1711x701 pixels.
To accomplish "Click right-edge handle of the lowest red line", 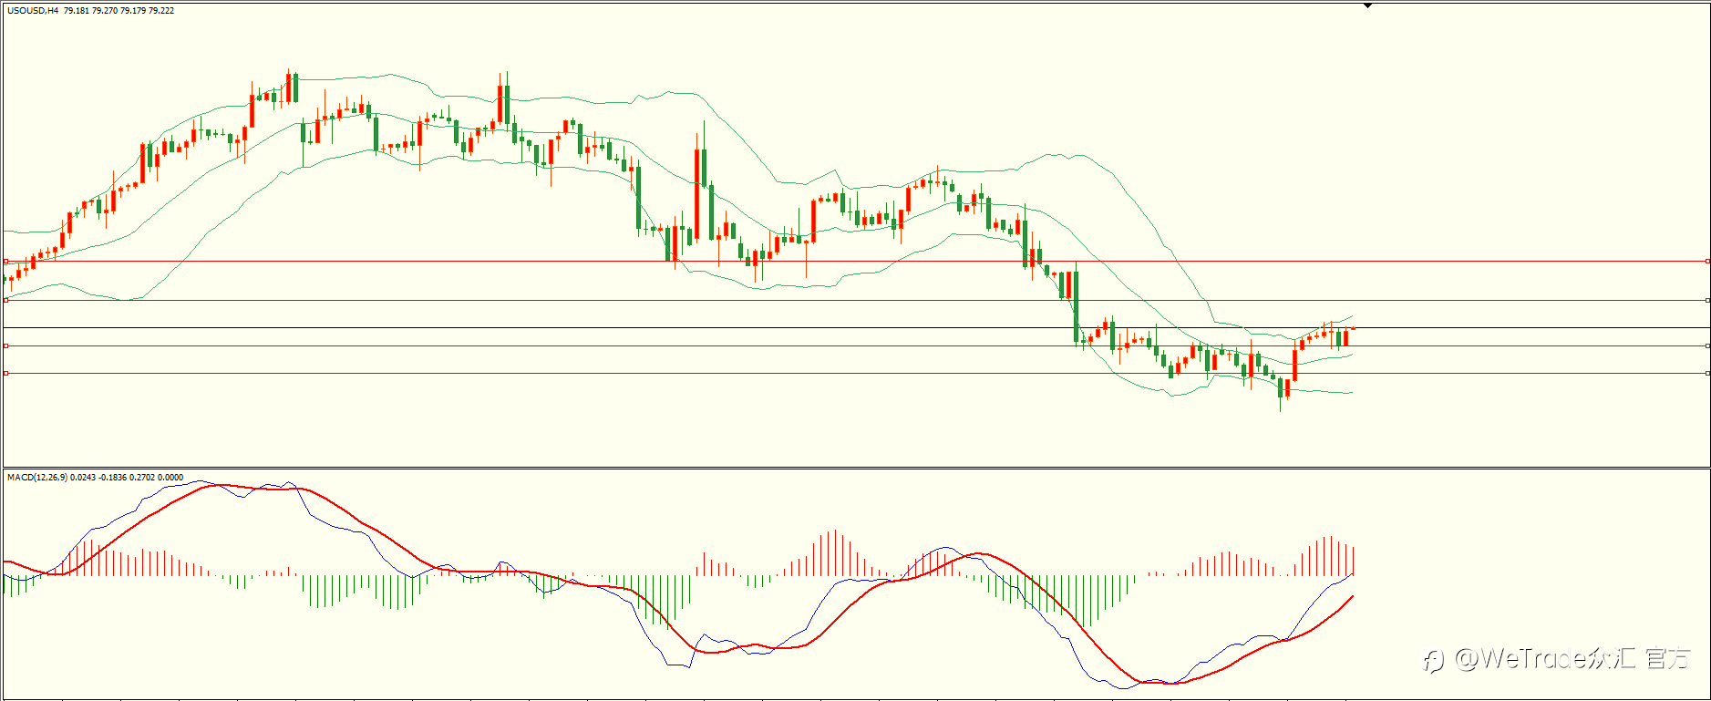I will coord(1707,373).
